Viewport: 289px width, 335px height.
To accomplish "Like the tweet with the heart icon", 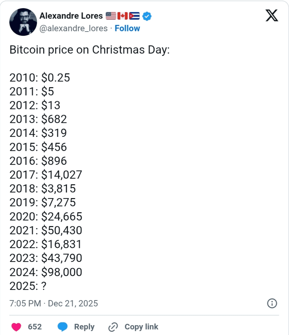I will click(x=16, y=327).
